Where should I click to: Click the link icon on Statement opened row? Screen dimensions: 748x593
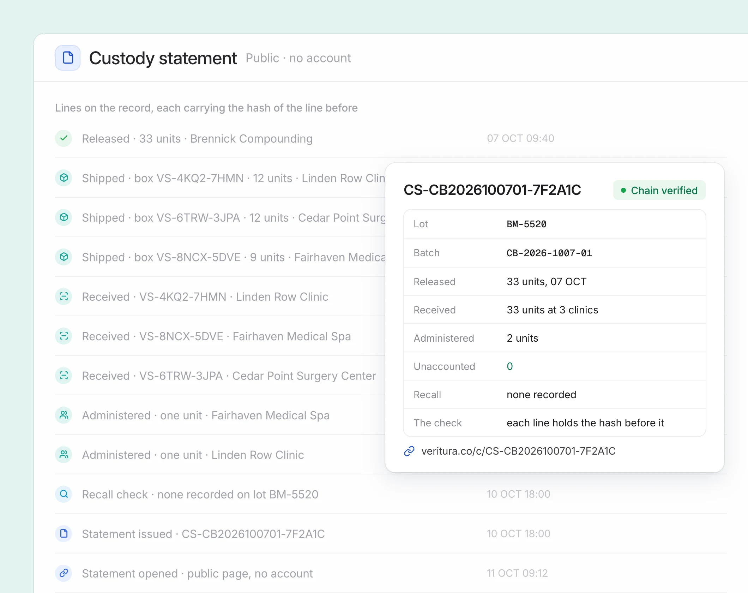point(64,573)
